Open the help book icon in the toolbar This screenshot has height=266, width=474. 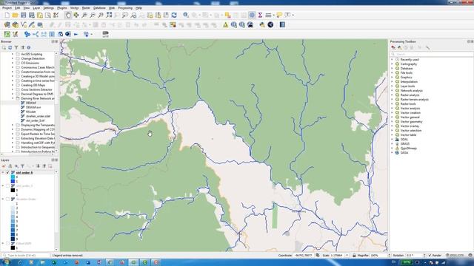282,24
